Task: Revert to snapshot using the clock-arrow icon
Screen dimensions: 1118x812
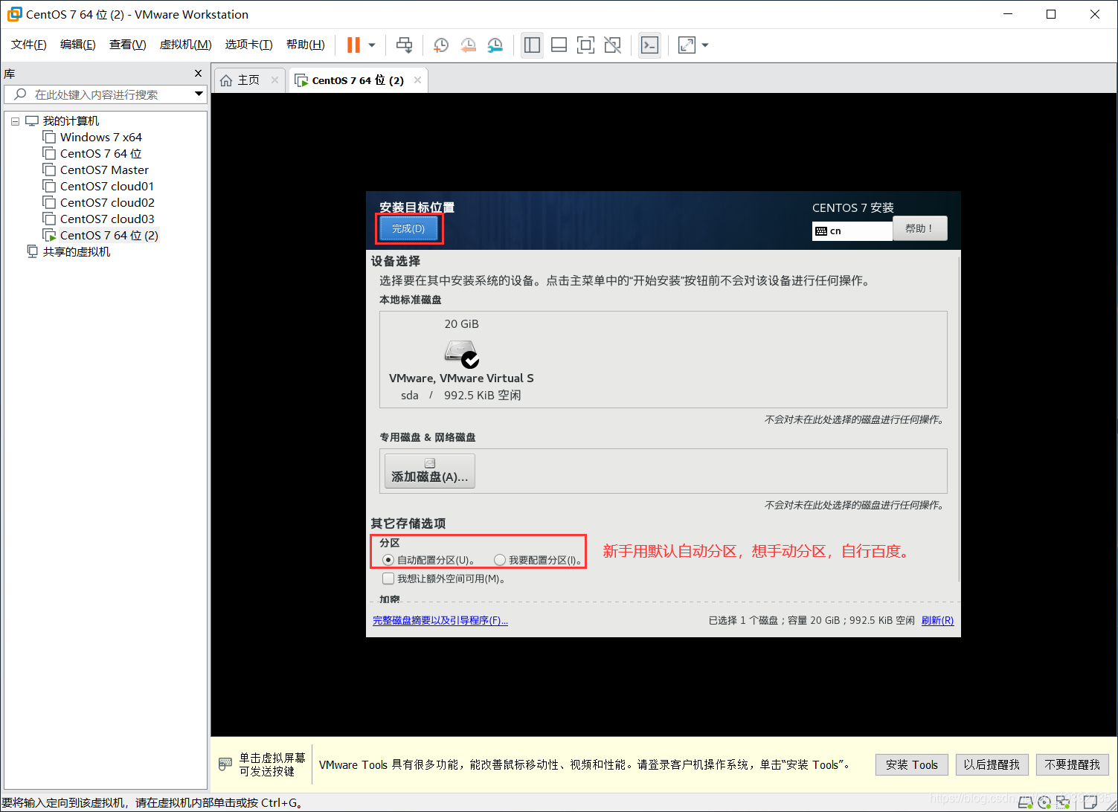Action: click(468, 45)
